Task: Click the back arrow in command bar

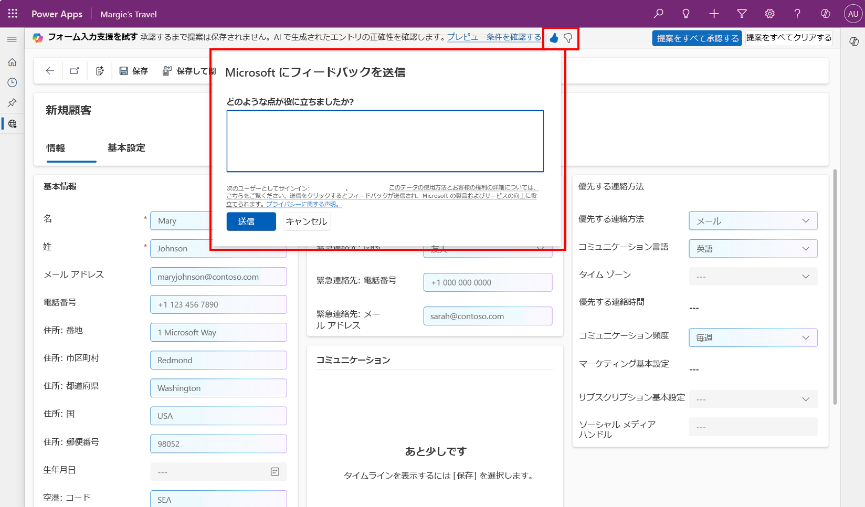Action: (50, 71)
